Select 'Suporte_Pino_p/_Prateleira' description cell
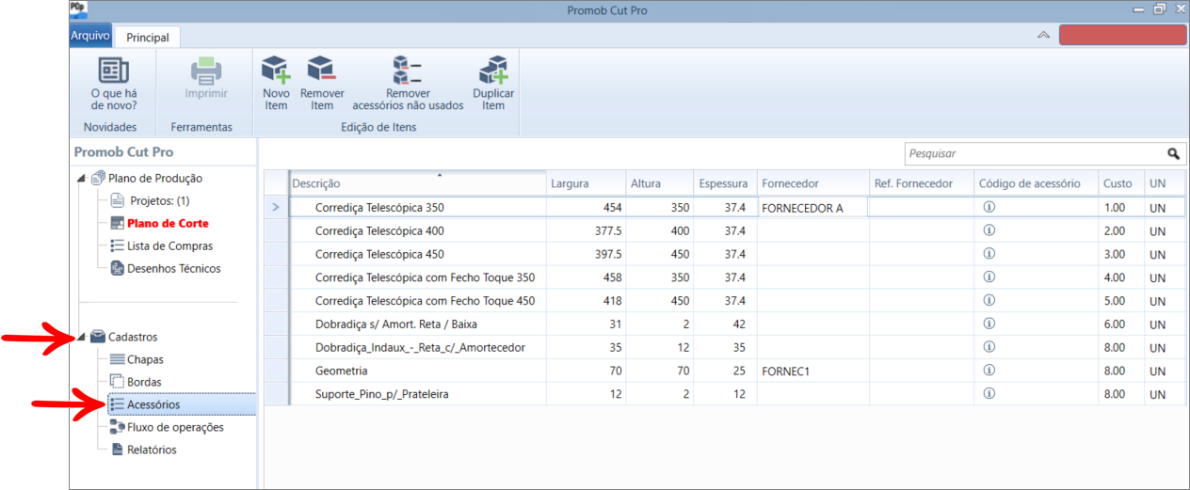Screen dimensions: 1190x490 point(417,394)
